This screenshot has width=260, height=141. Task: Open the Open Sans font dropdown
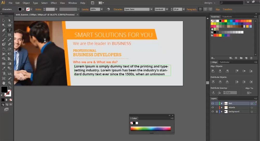[151, 9]
